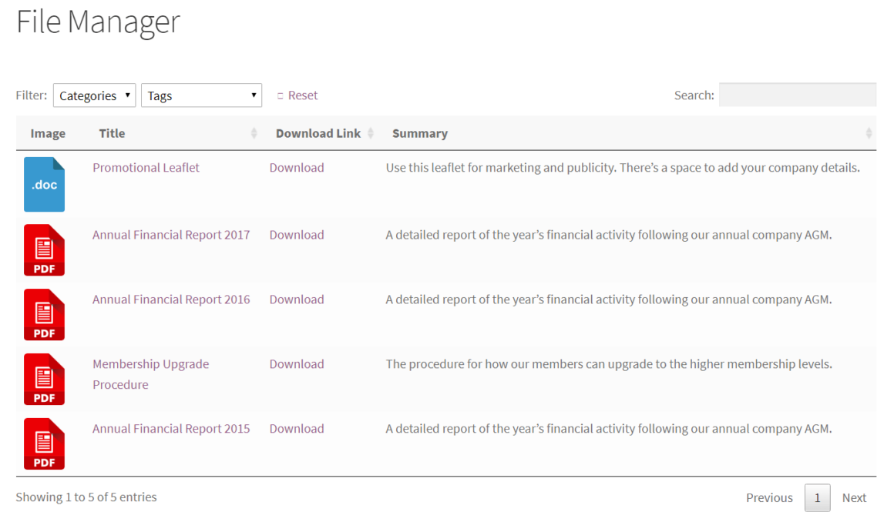Click the arrow on the Tags dropdown
Image resolution: width=894 pixels, height=522 pixels.
point(253,95)
